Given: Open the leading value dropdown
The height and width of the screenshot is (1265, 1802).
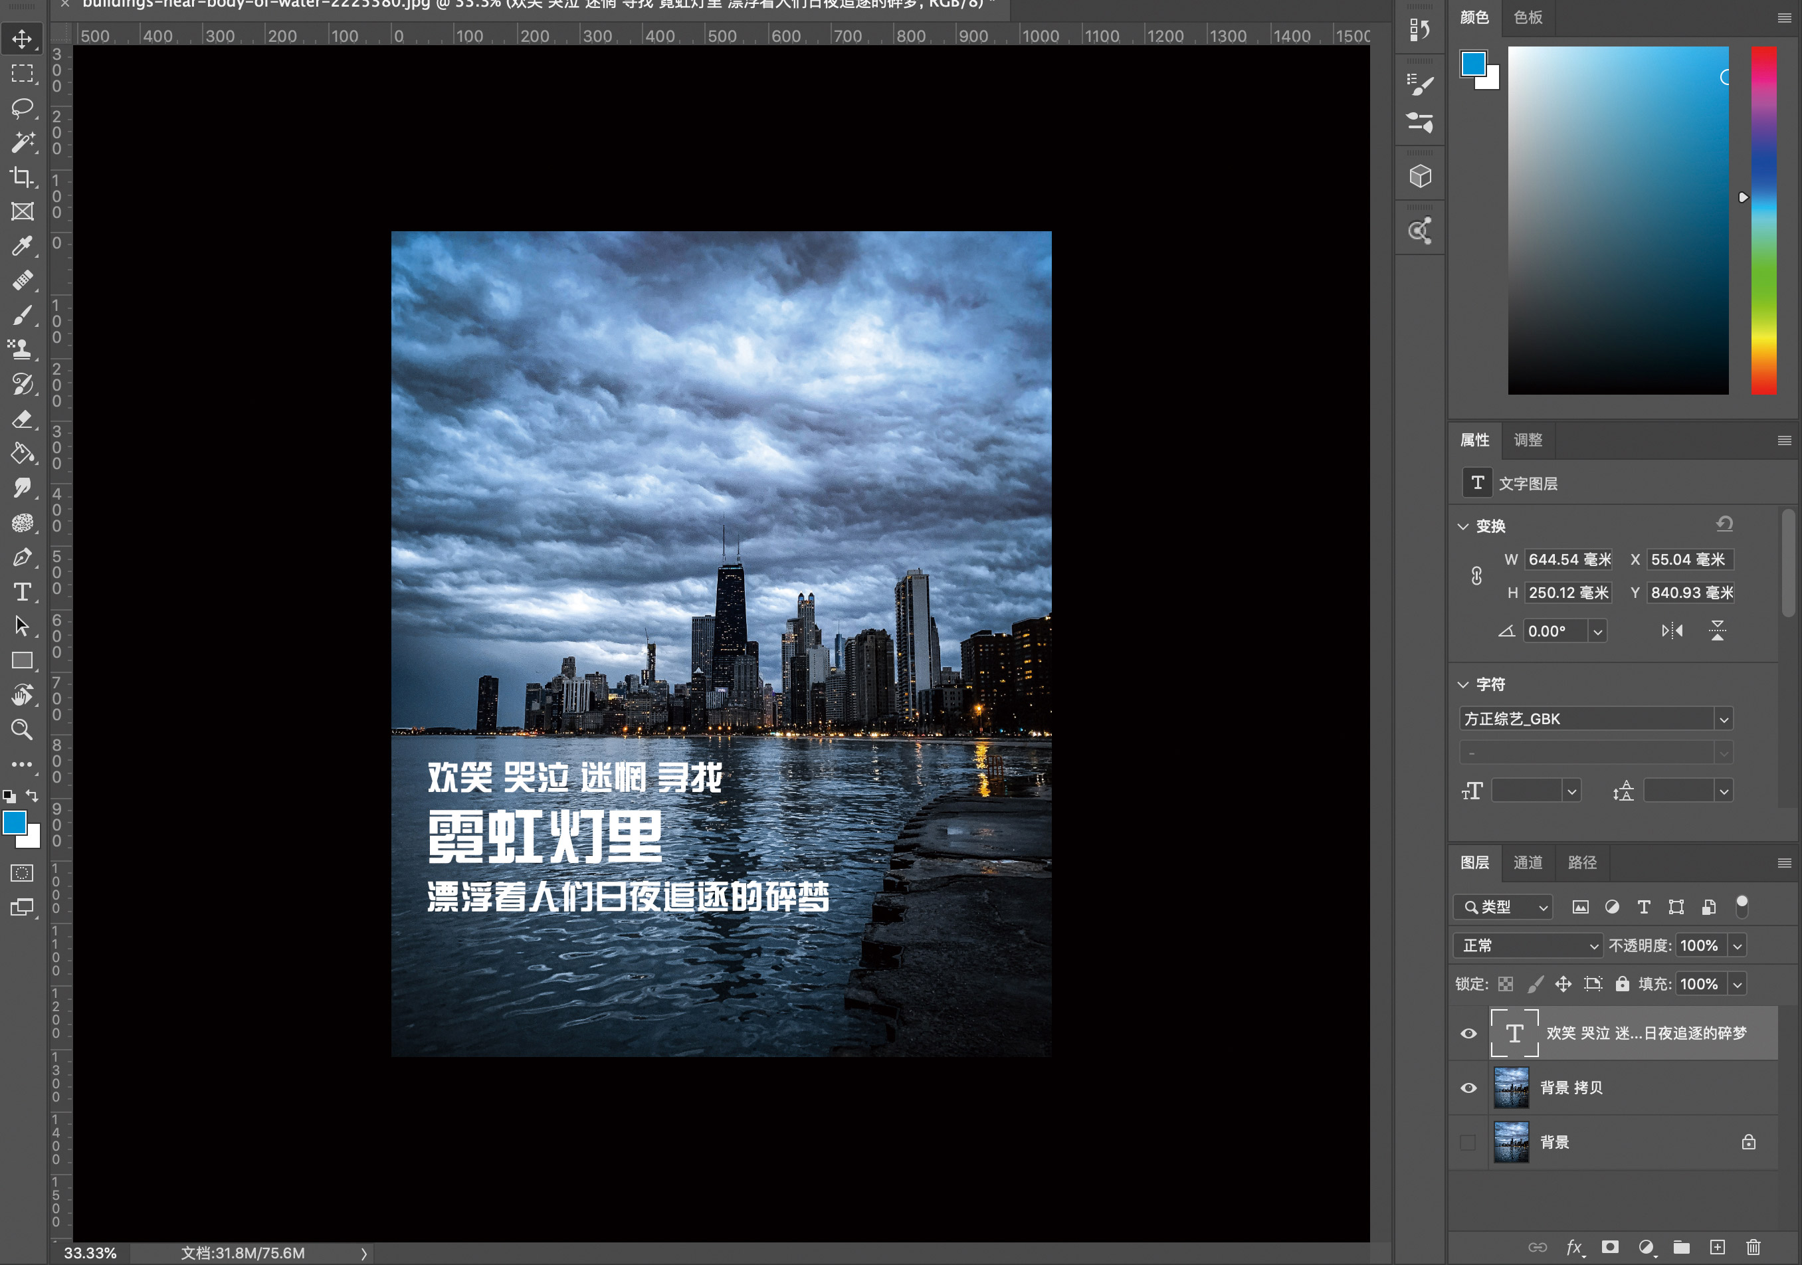Looking at the screenshot, I should coord(1724,791).
